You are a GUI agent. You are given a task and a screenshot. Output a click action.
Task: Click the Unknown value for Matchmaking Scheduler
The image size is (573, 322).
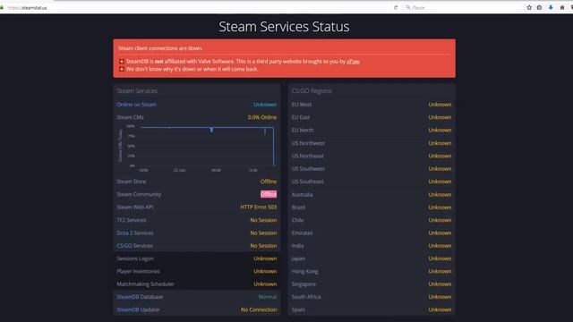265,284
